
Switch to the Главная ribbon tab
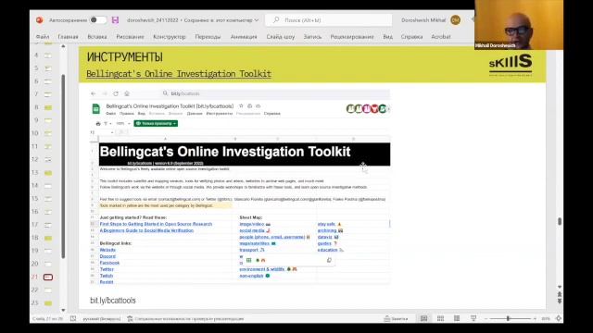click(x=68, y=37)
